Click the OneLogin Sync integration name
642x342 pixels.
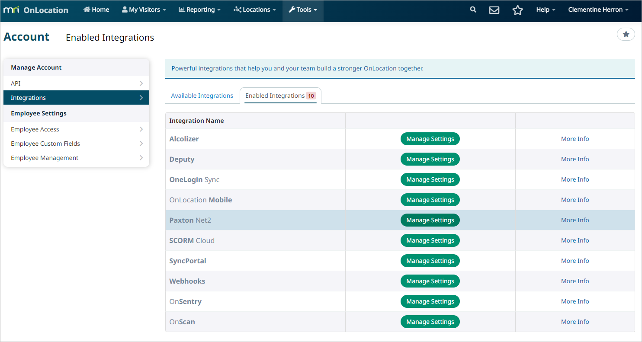195,179
